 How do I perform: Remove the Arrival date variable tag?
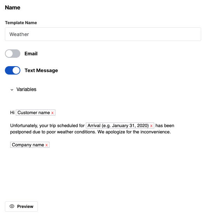(x=151, y=126)
